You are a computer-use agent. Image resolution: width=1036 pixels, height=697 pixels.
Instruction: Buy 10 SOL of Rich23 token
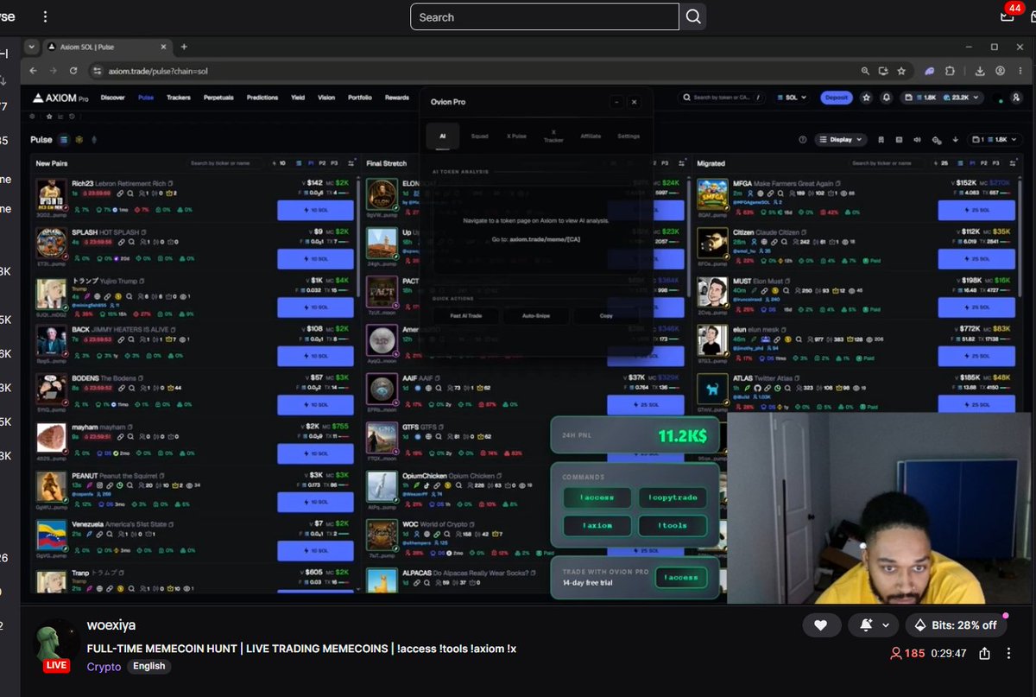tap(315, 211)
